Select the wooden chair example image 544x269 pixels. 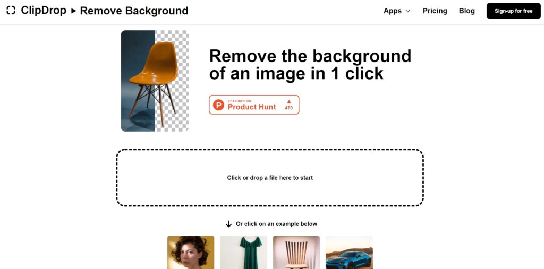pyautogui.click(x=296, y=253)
